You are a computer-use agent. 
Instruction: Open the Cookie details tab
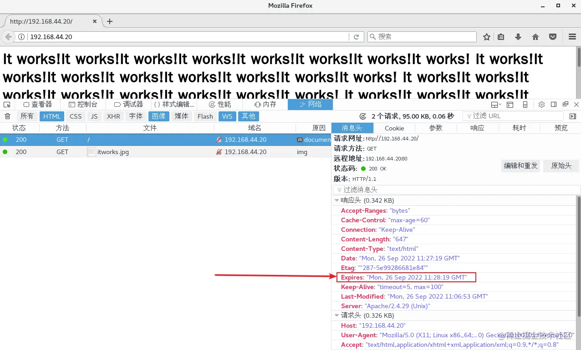[x=394, y=128]
